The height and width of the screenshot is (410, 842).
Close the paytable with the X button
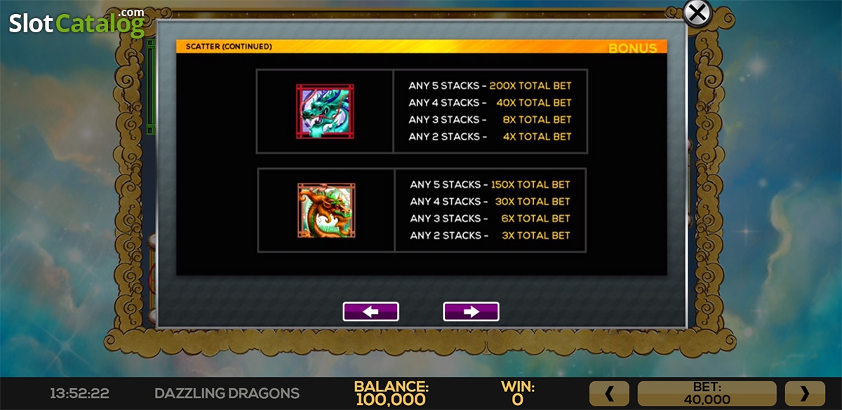697,13
